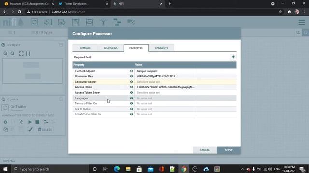Image resolution: width=309 pixels, height=173 pixels.
Task: Go back in browser history
Action: click(x=5, y=12)
